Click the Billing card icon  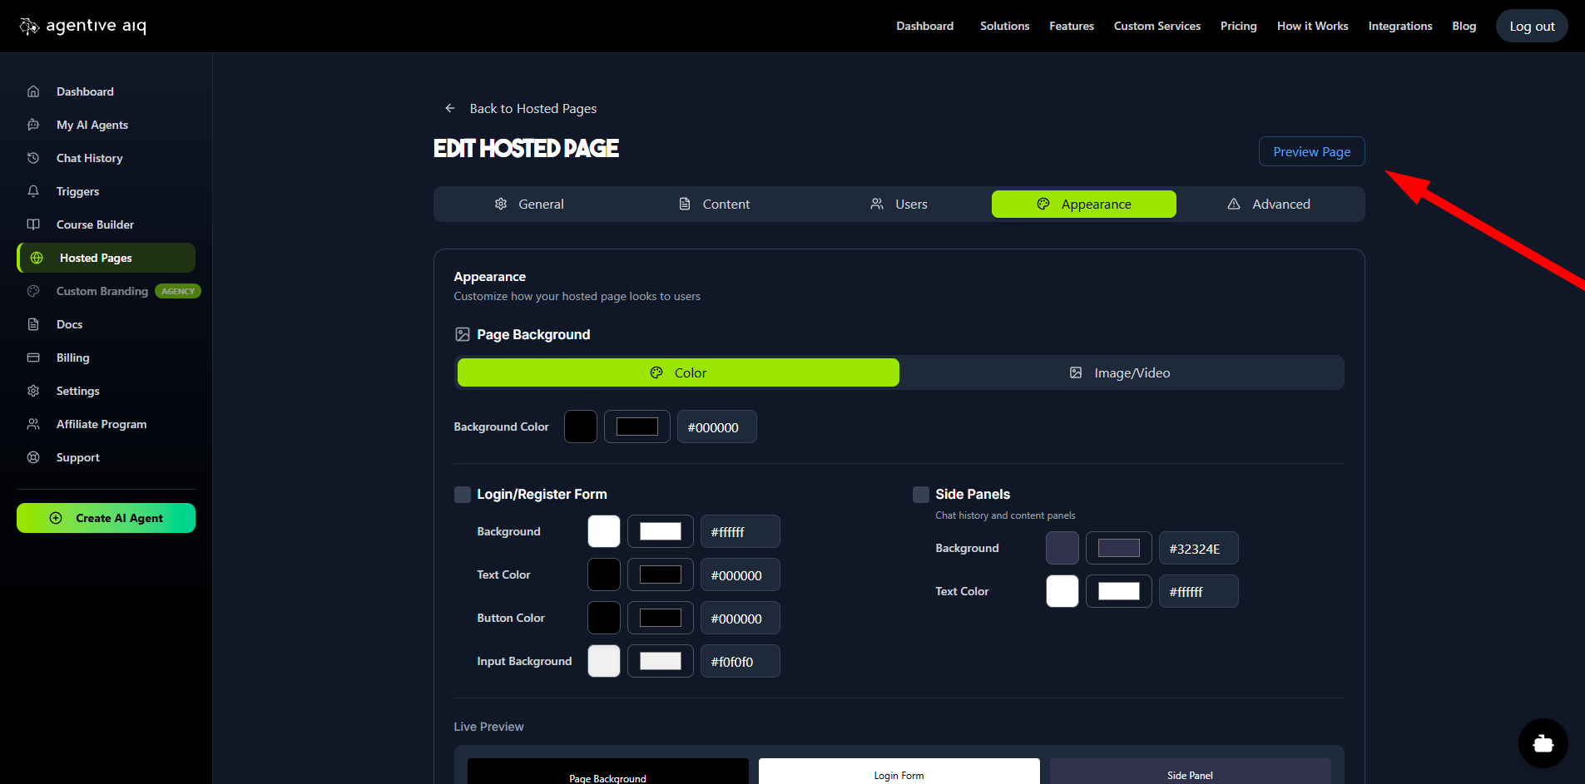(33, 357)
